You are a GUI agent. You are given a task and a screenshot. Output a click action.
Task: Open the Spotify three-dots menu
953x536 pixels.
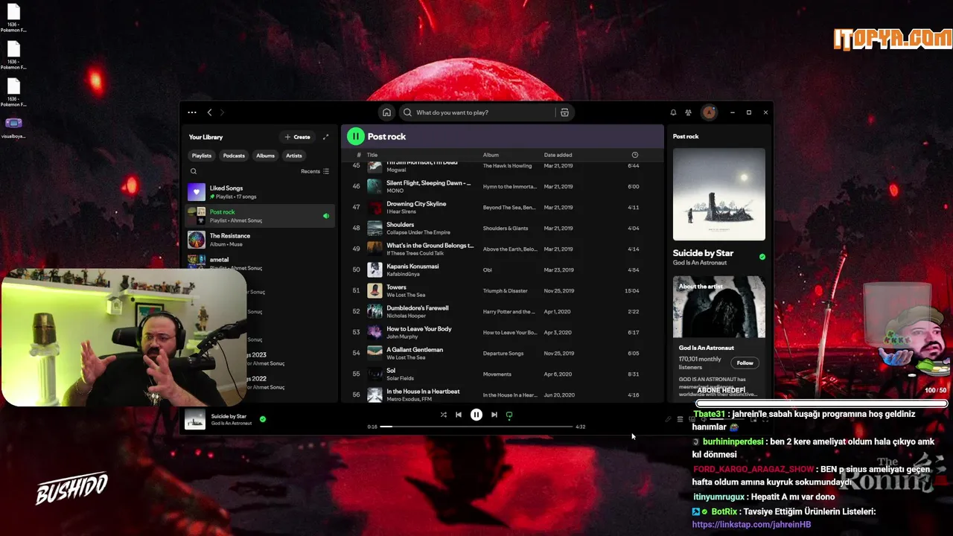click(192, 112)
